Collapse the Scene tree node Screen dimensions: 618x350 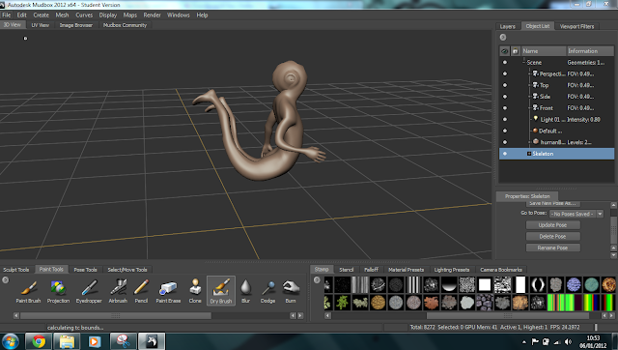pyautogui.click(x=524, y=62)
